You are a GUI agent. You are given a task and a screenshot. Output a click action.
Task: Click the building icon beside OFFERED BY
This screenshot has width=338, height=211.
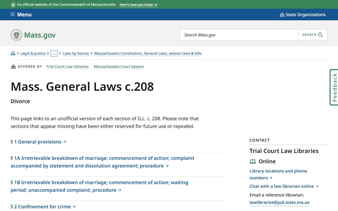click(13, 66)
